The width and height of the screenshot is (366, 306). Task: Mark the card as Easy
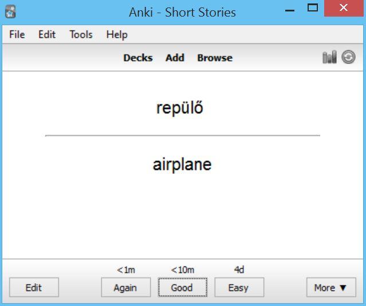tap(239, 287)
